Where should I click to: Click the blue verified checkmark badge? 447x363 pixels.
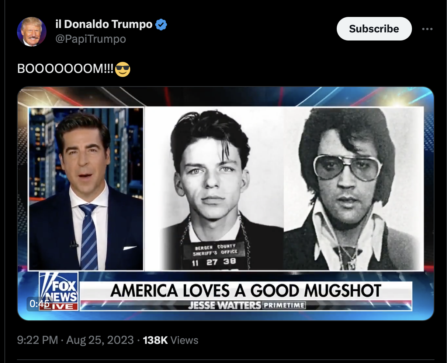[x=161, y=25]
